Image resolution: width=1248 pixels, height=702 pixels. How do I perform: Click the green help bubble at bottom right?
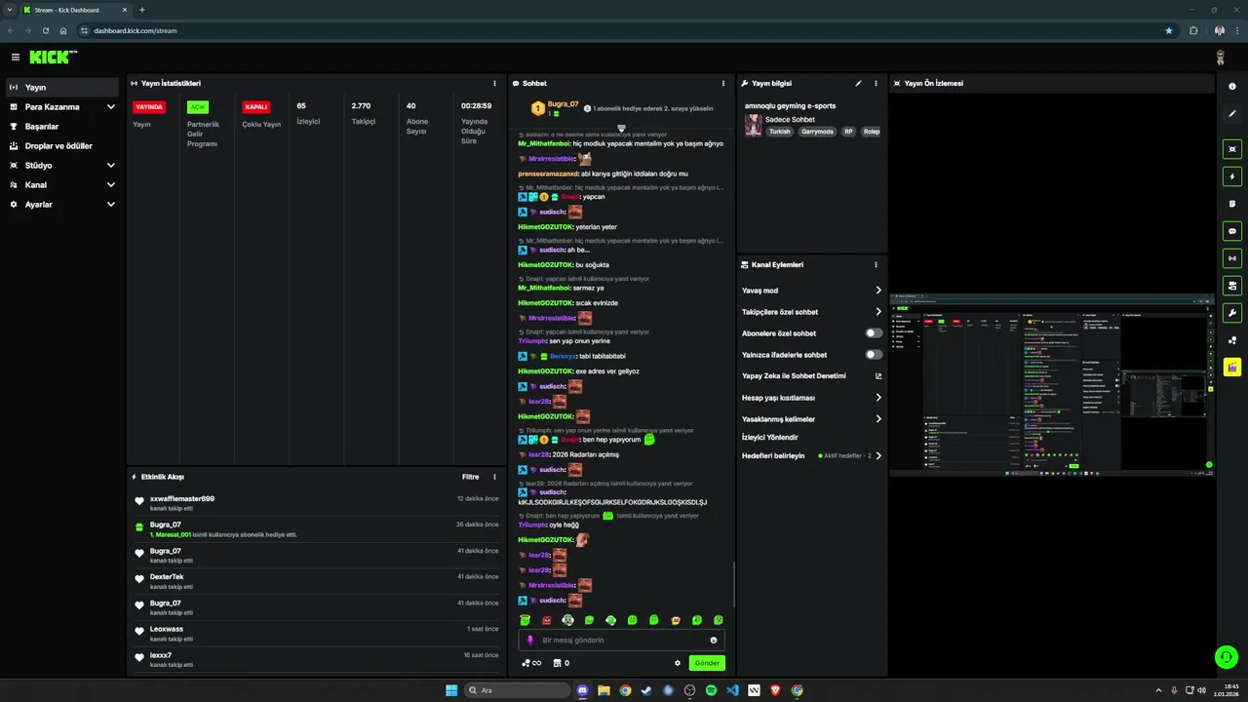(1226, 656)
